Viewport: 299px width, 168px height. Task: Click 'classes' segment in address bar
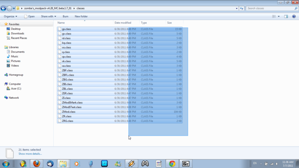tap(81, 8)
